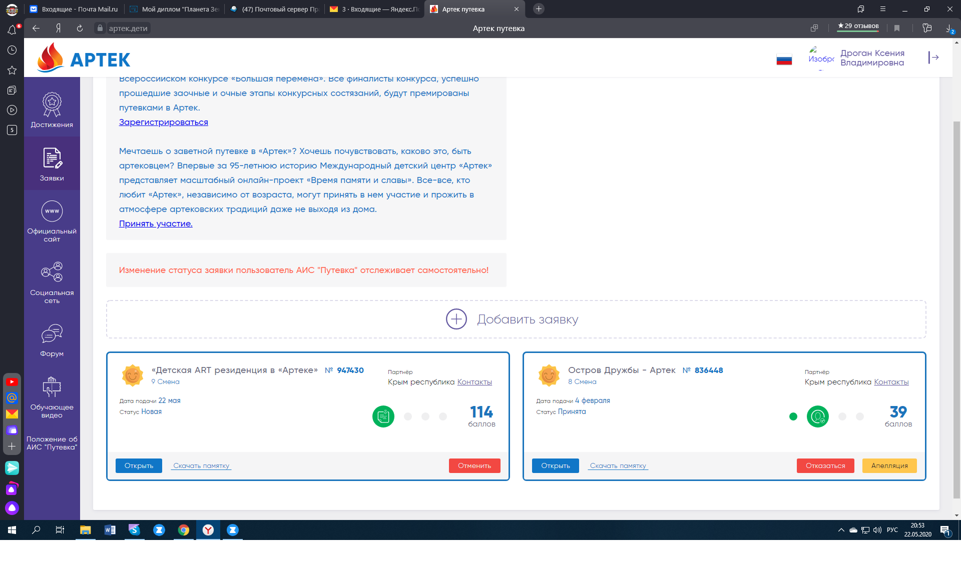Click Отказаться on application 836448

coord(825,465)
